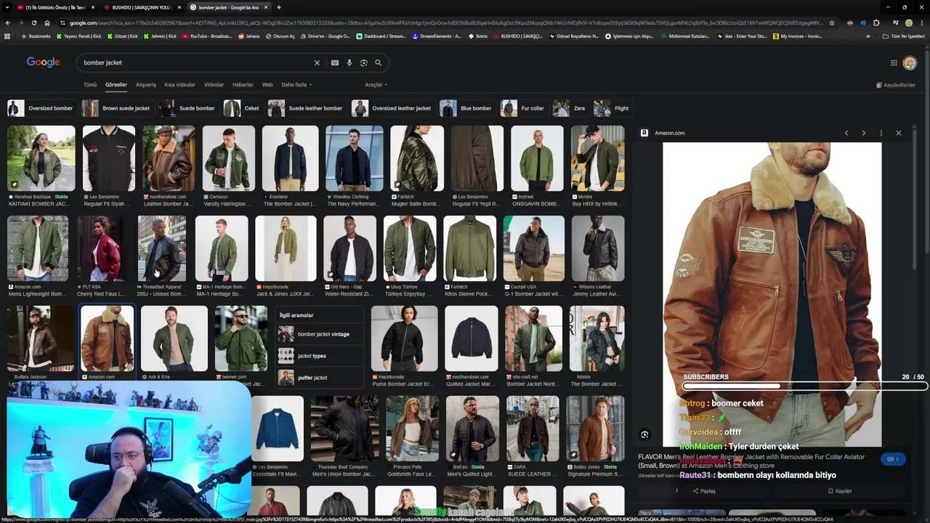Show the next image in the preview panel
Viewport: 930px width, 523px height.
pos(864,133)
